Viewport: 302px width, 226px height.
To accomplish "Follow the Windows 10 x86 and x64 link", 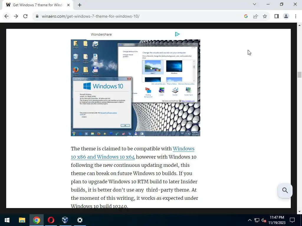I will tap(132, 153).
